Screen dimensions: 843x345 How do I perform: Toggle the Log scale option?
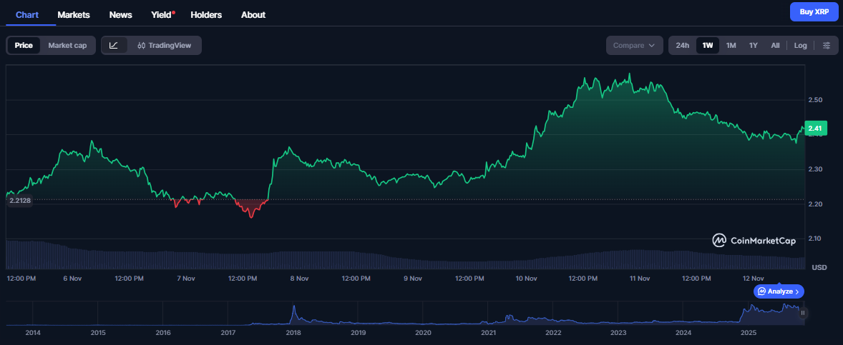click(800, 46)
